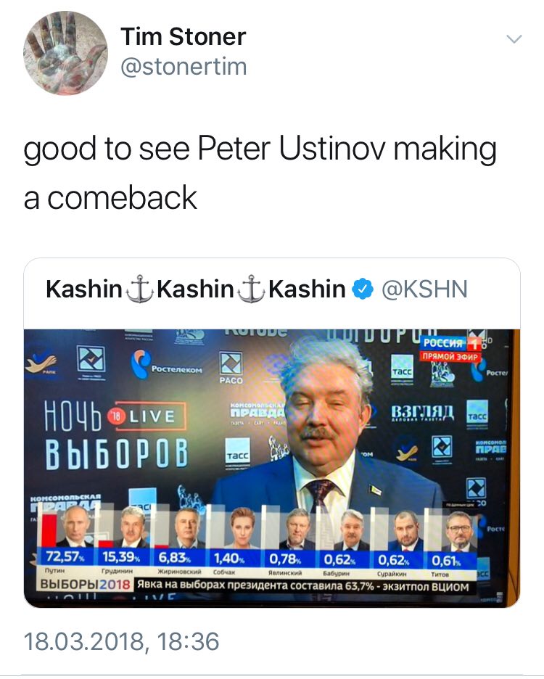Image resolution: width=544 pixels, height=679 pixels.
Task: Open the tweet timestamp 18.03.2018, 18:36
Action: [121, 641]
